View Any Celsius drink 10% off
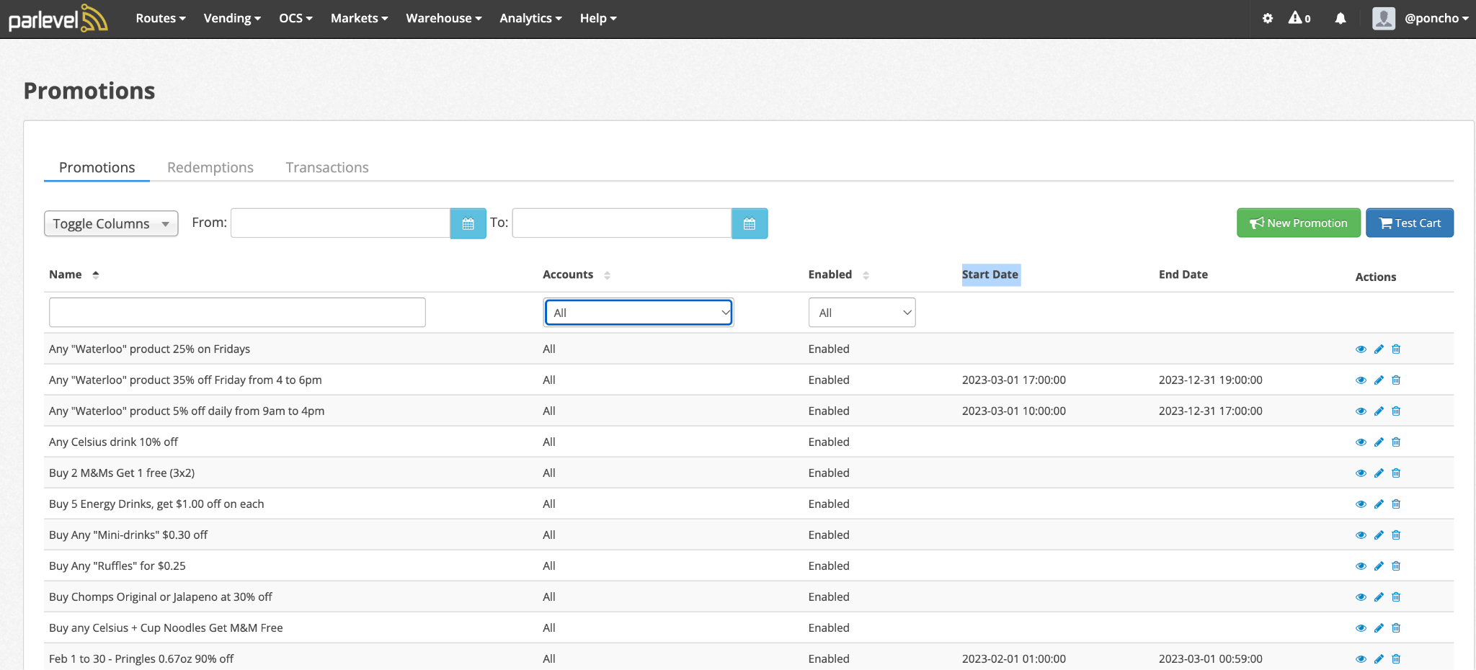The height and width of the screenshot is (670, 1476). pos(1361,442)
